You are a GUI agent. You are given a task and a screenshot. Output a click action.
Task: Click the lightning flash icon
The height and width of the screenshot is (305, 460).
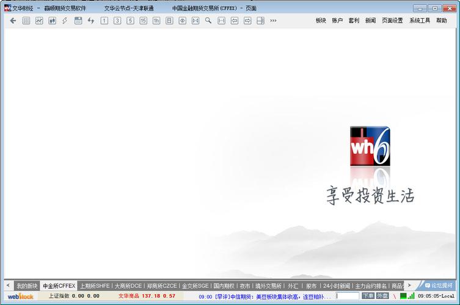[x=65, y=21]
